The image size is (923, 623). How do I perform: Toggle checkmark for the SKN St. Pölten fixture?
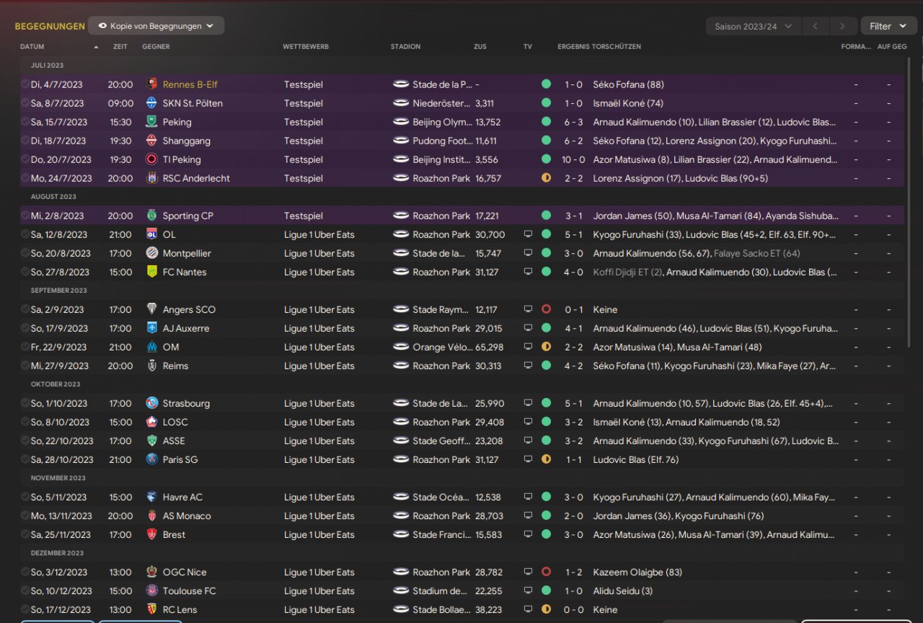coord(25,103)
